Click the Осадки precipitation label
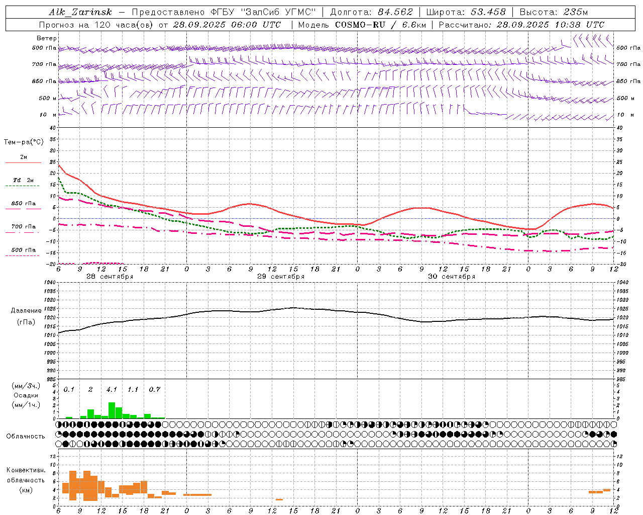Screen dimensions: 643x515 click(x=26, y=395)
